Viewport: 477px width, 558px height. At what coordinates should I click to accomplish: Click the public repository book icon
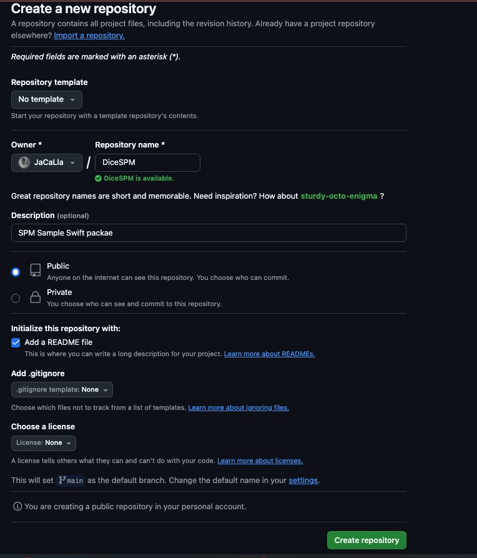tap(35, 271)
